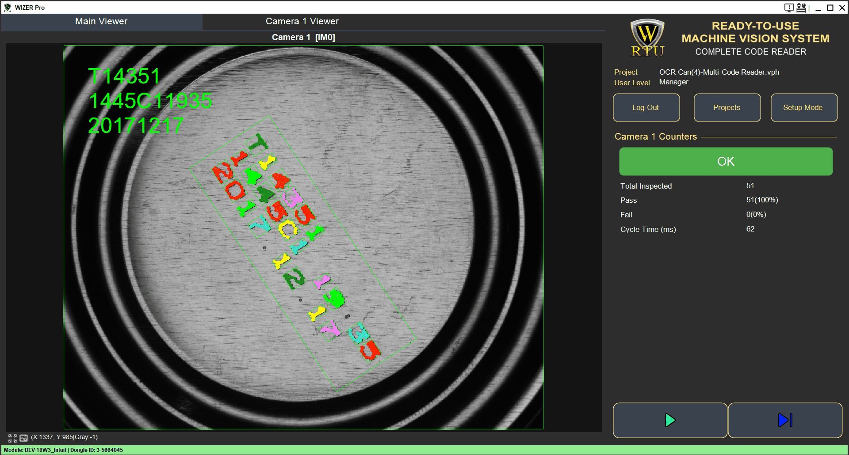Click the 'Project' label

626,72
